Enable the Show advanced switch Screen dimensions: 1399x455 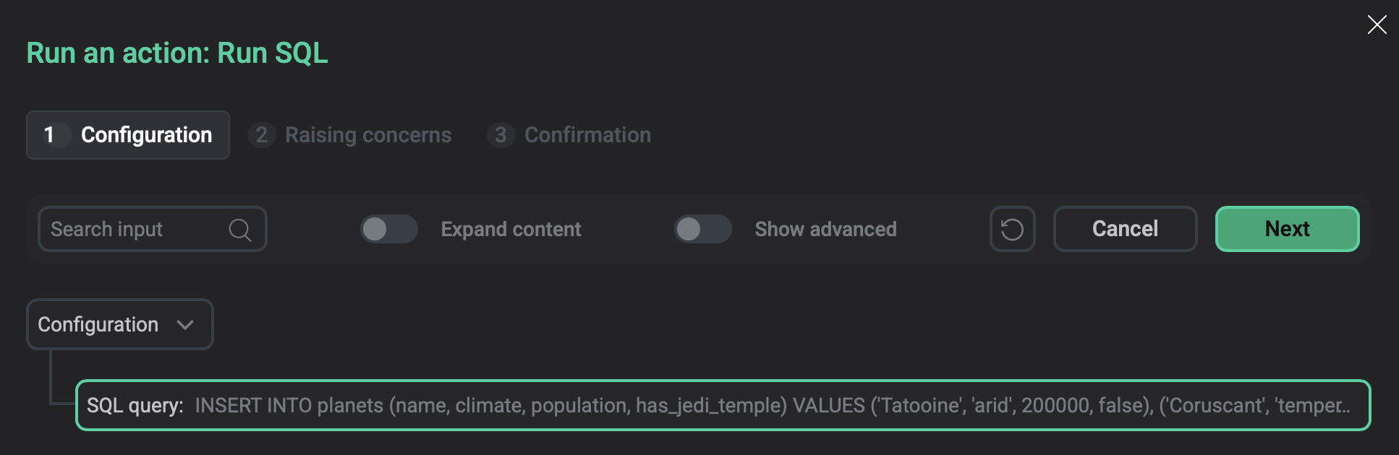(x=702, y=230)
